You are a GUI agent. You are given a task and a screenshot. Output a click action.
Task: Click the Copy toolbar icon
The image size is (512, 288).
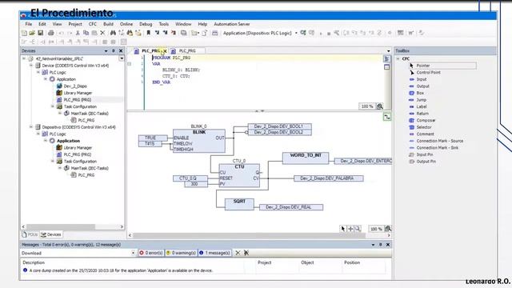click(86, 33)
